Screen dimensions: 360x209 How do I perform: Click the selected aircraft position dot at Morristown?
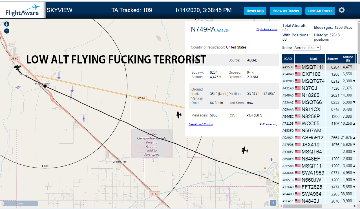point(45,86)
